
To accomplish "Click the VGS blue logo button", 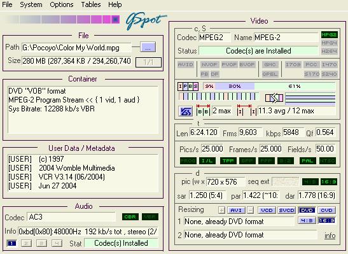I will click(186, 111).
